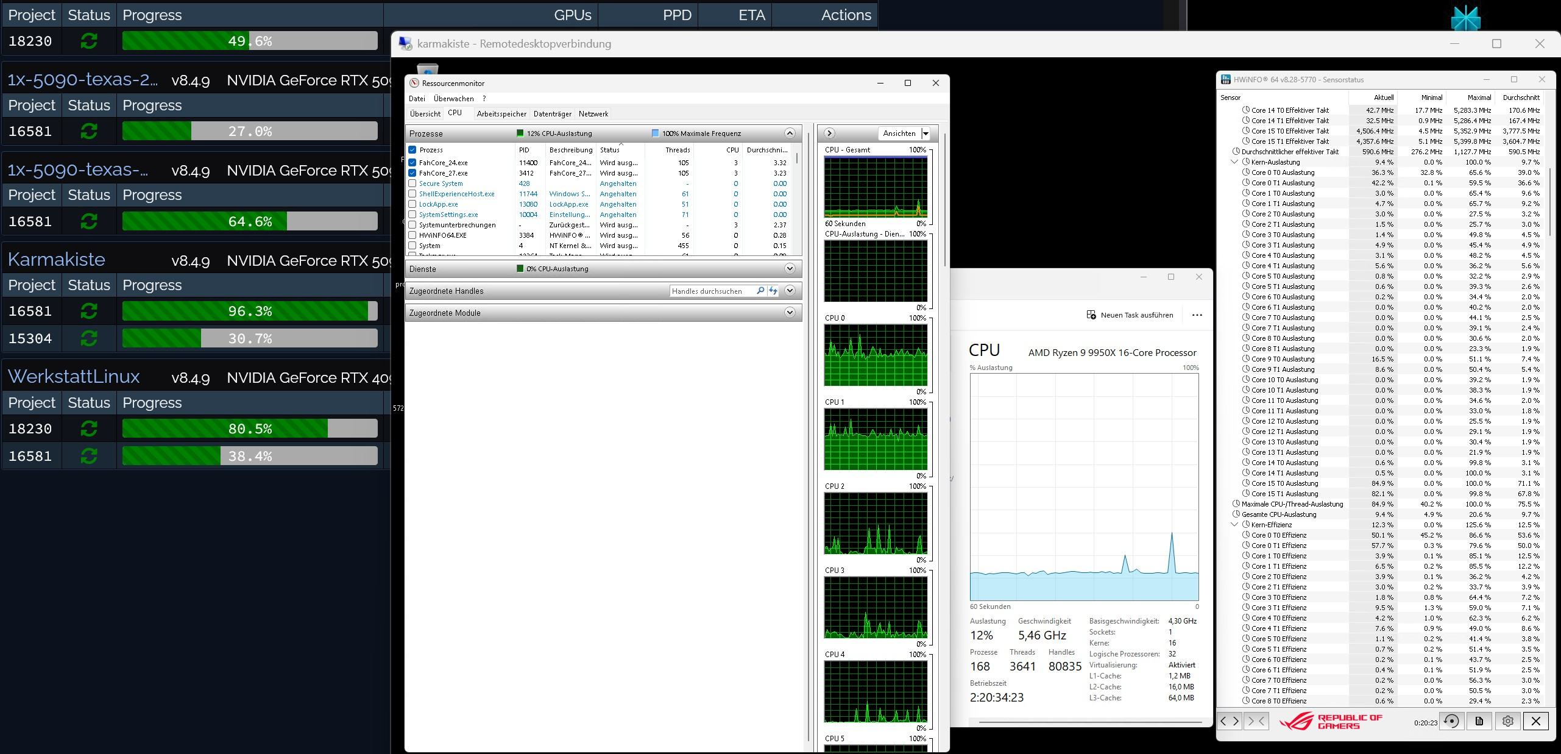Open the Ansichten dropdown arrow
This screenshot has width=1561, height=754.
click(x=926, y=133)
